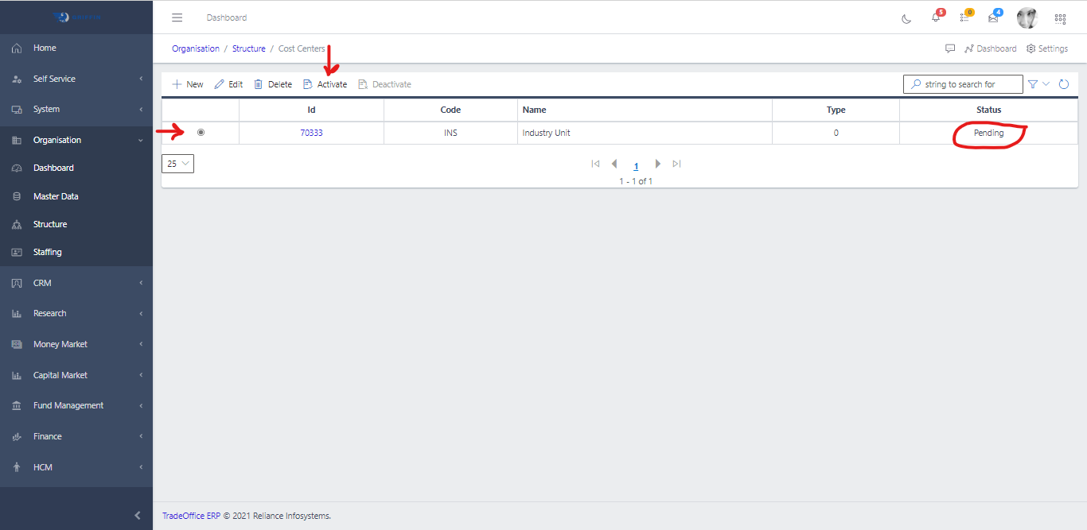Click the Activate toolbar button
Screen dimensions: 1087x530
[x=325, y=84]
